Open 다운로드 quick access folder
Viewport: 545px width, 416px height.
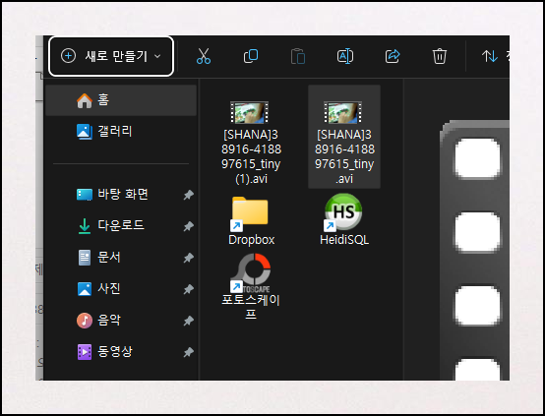(121, 225)
